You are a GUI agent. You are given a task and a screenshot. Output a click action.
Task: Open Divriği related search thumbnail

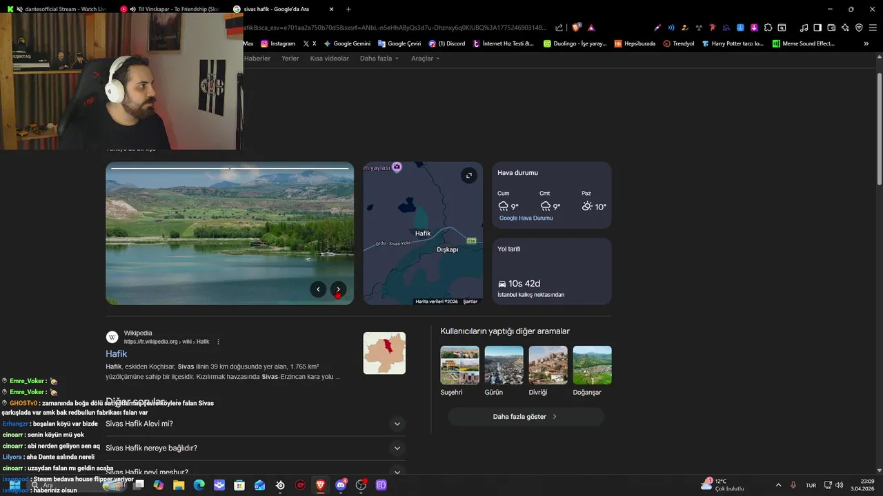click(x=548, y=365)
